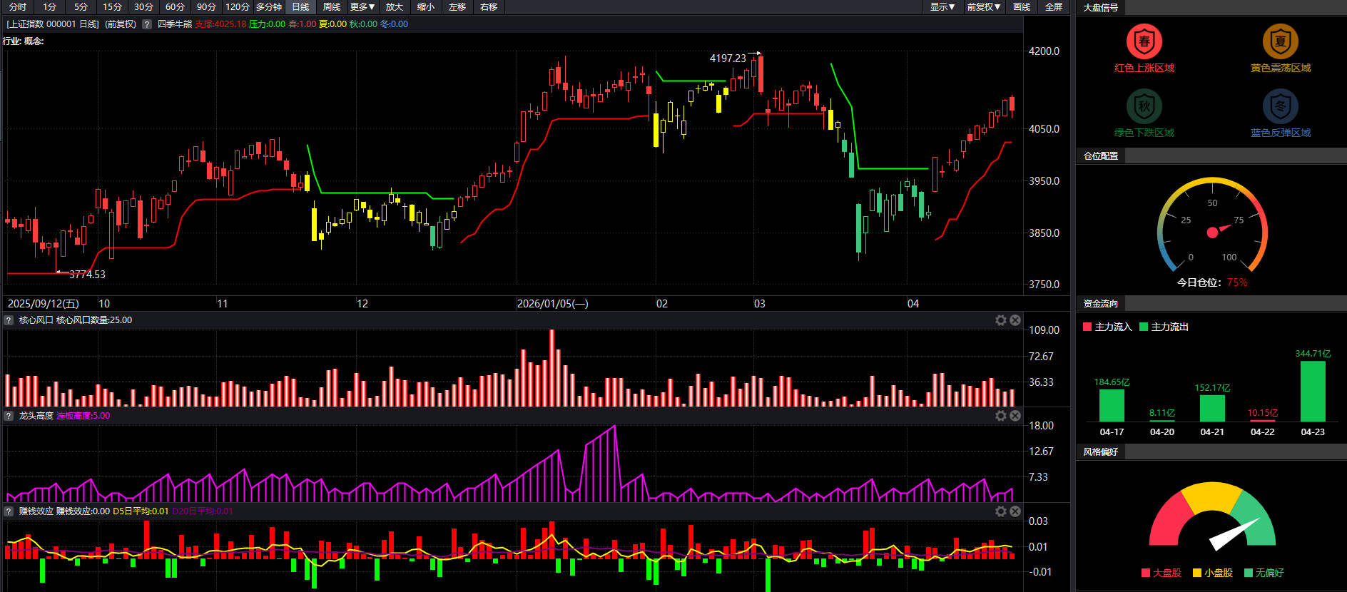Choose the 多分钟 multi-minute option
Viewport: 1347px width, 592px height.
[x=269, y=7]
